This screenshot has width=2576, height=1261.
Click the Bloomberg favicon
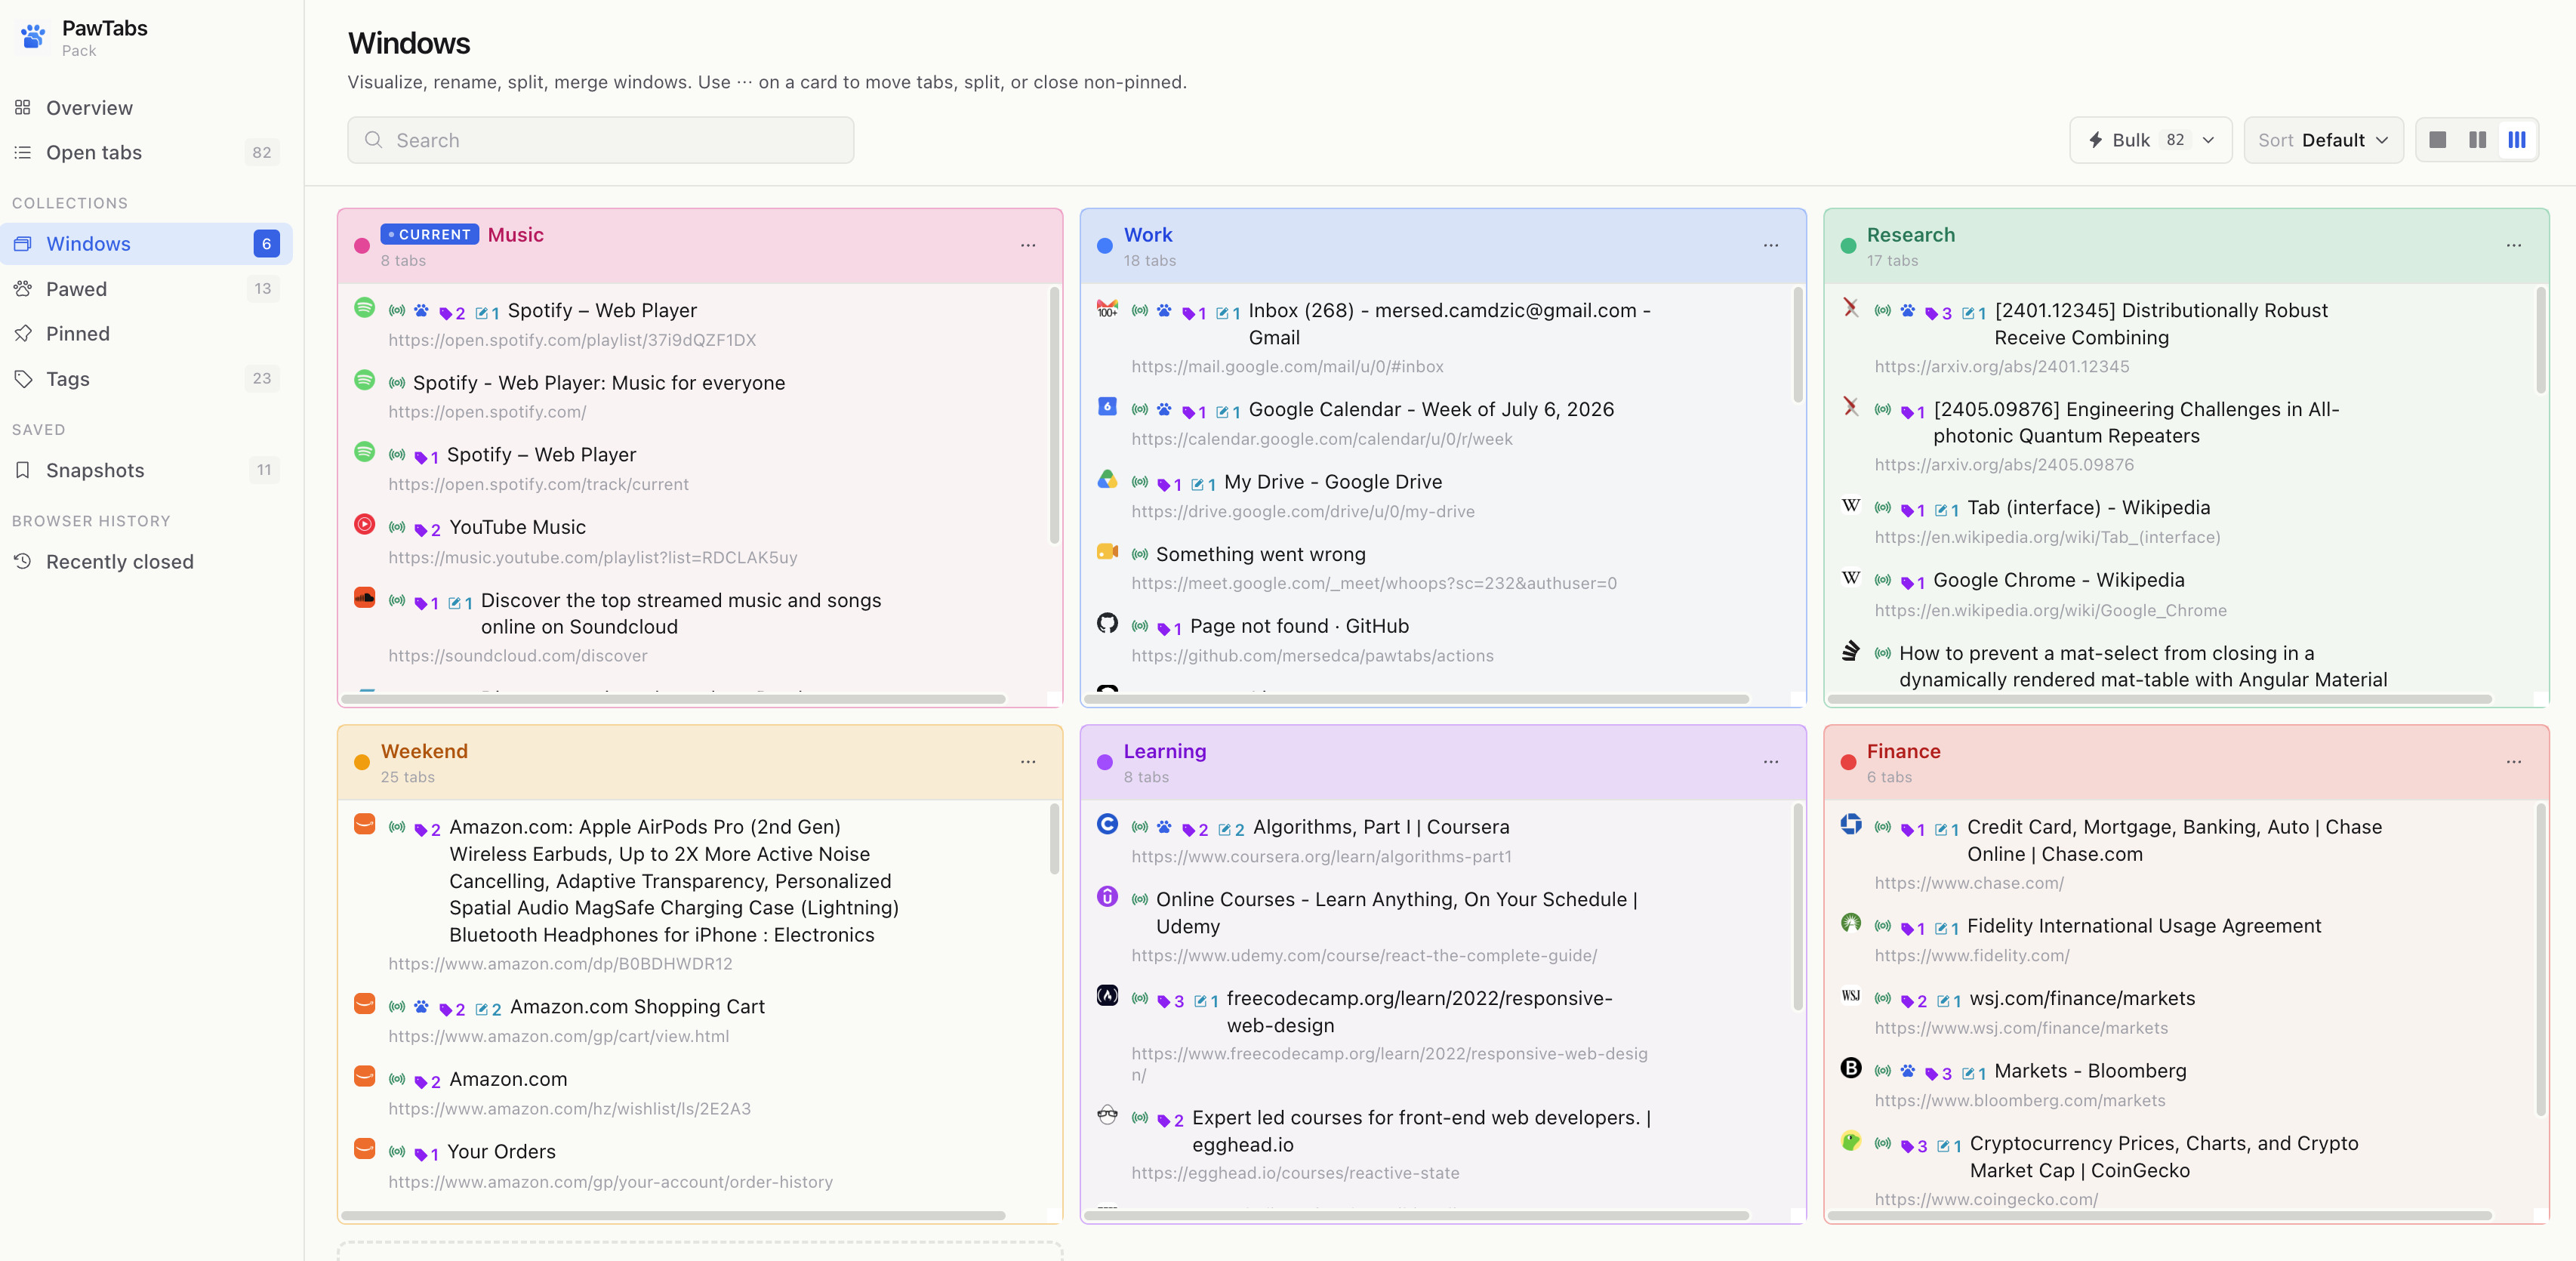1851,1068
